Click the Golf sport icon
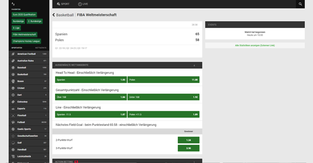Screen dimensions: 313x163 click(x=13, y=143)
